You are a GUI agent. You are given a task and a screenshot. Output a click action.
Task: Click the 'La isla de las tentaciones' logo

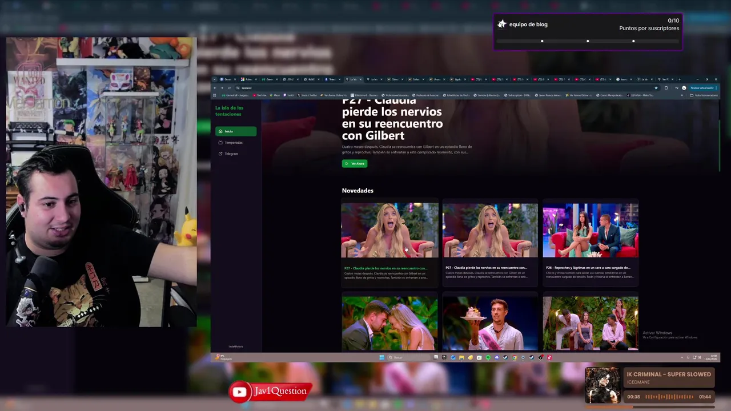coord(229,111)
